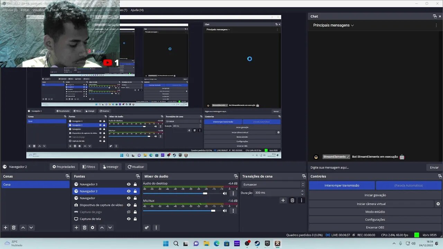Open the Ajuda (H) menu

tap(137, 10)
